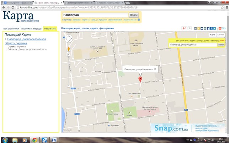Click the quick-search Поиск button on map
Screen dimensions: 230x144
[221, 45]
